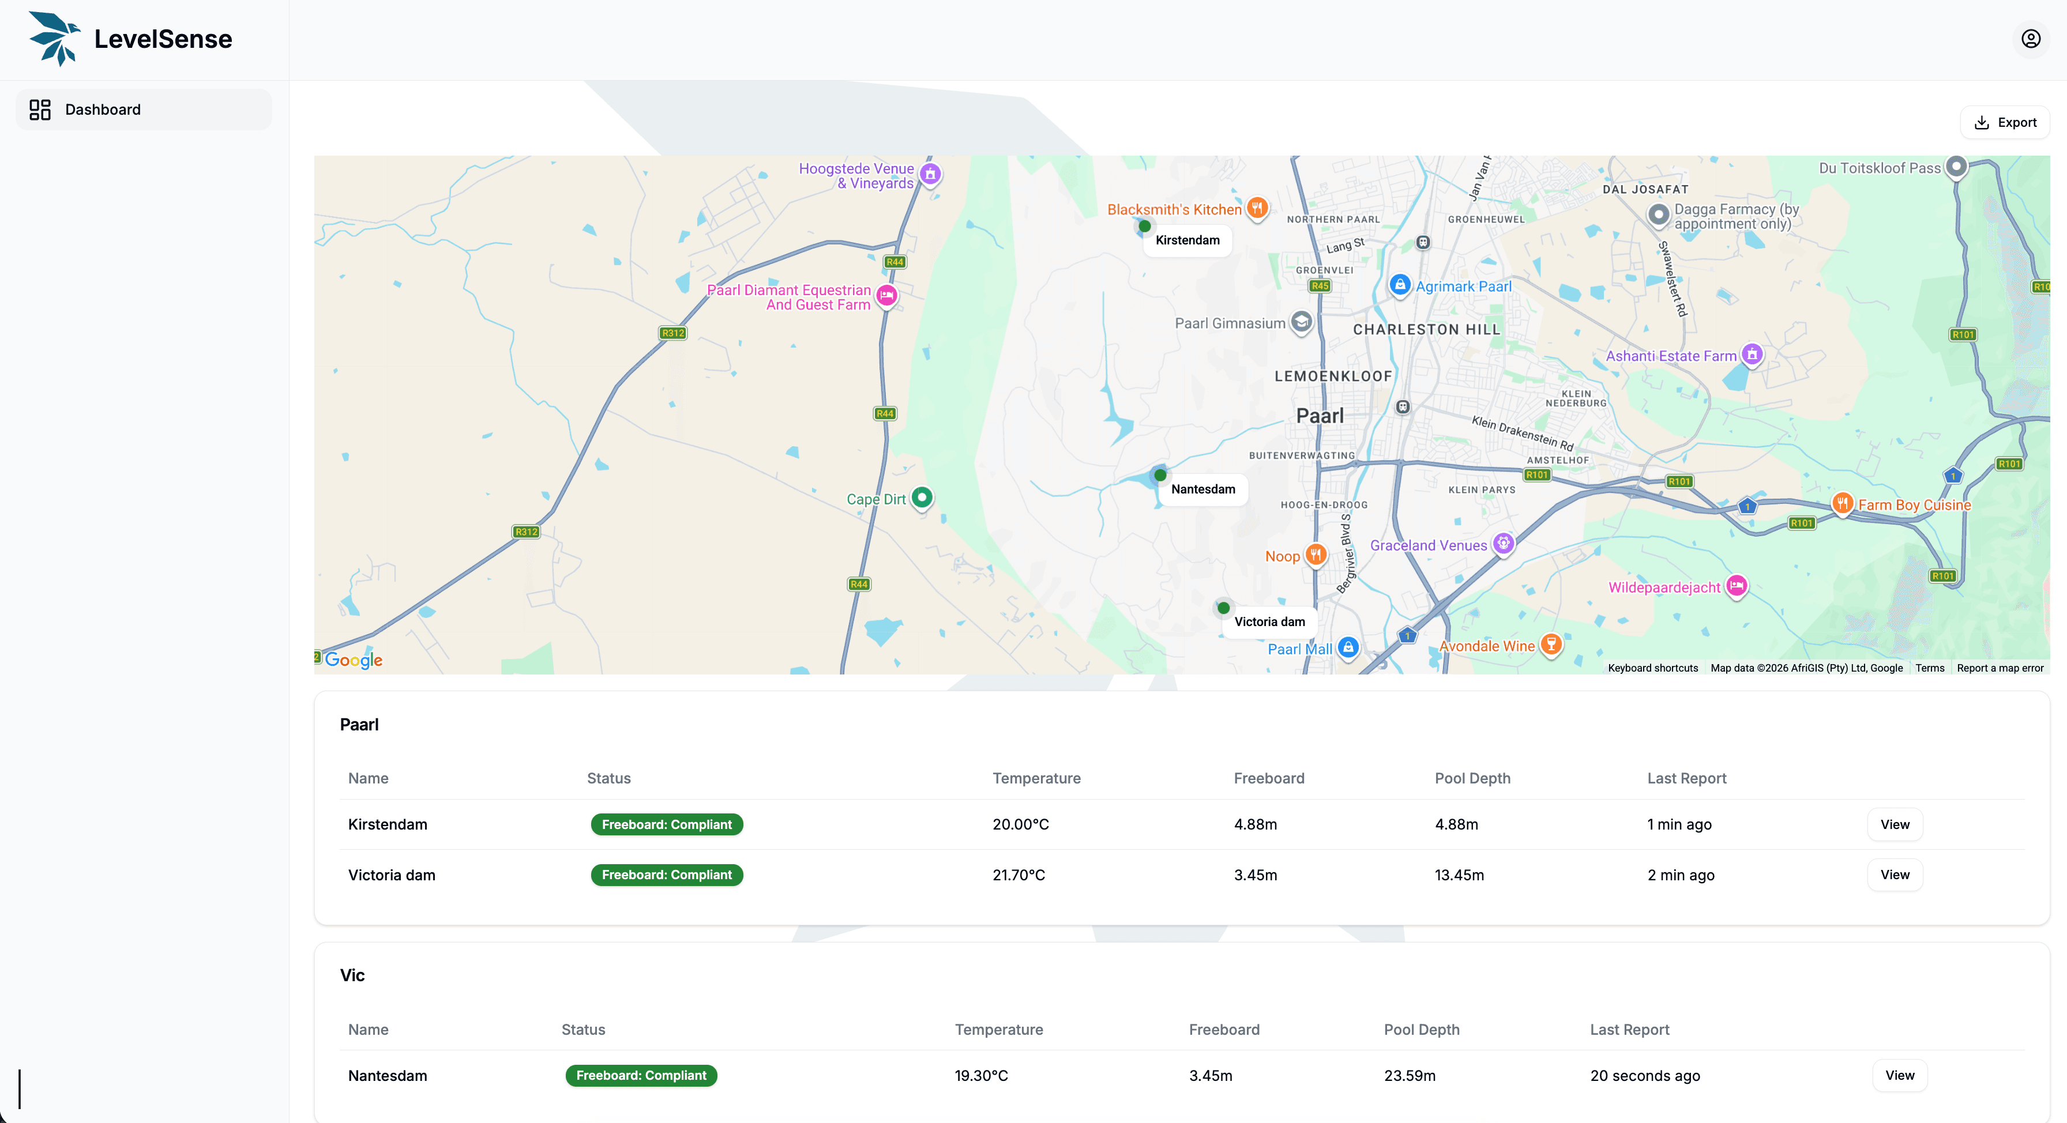Click the Cape Dirt map marker
This screenshot has height=1123, width=2067.
coord(923,498)
